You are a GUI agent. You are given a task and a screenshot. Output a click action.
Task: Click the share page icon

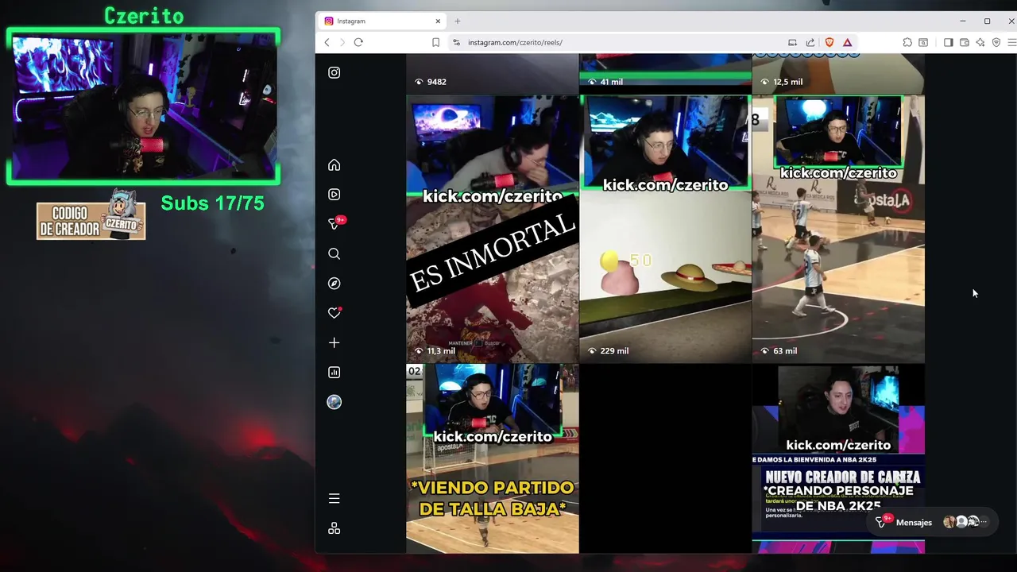810,42
